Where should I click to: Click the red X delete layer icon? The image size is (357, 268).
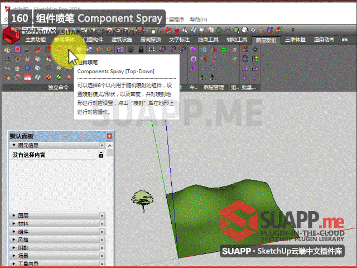click(214, 59)
